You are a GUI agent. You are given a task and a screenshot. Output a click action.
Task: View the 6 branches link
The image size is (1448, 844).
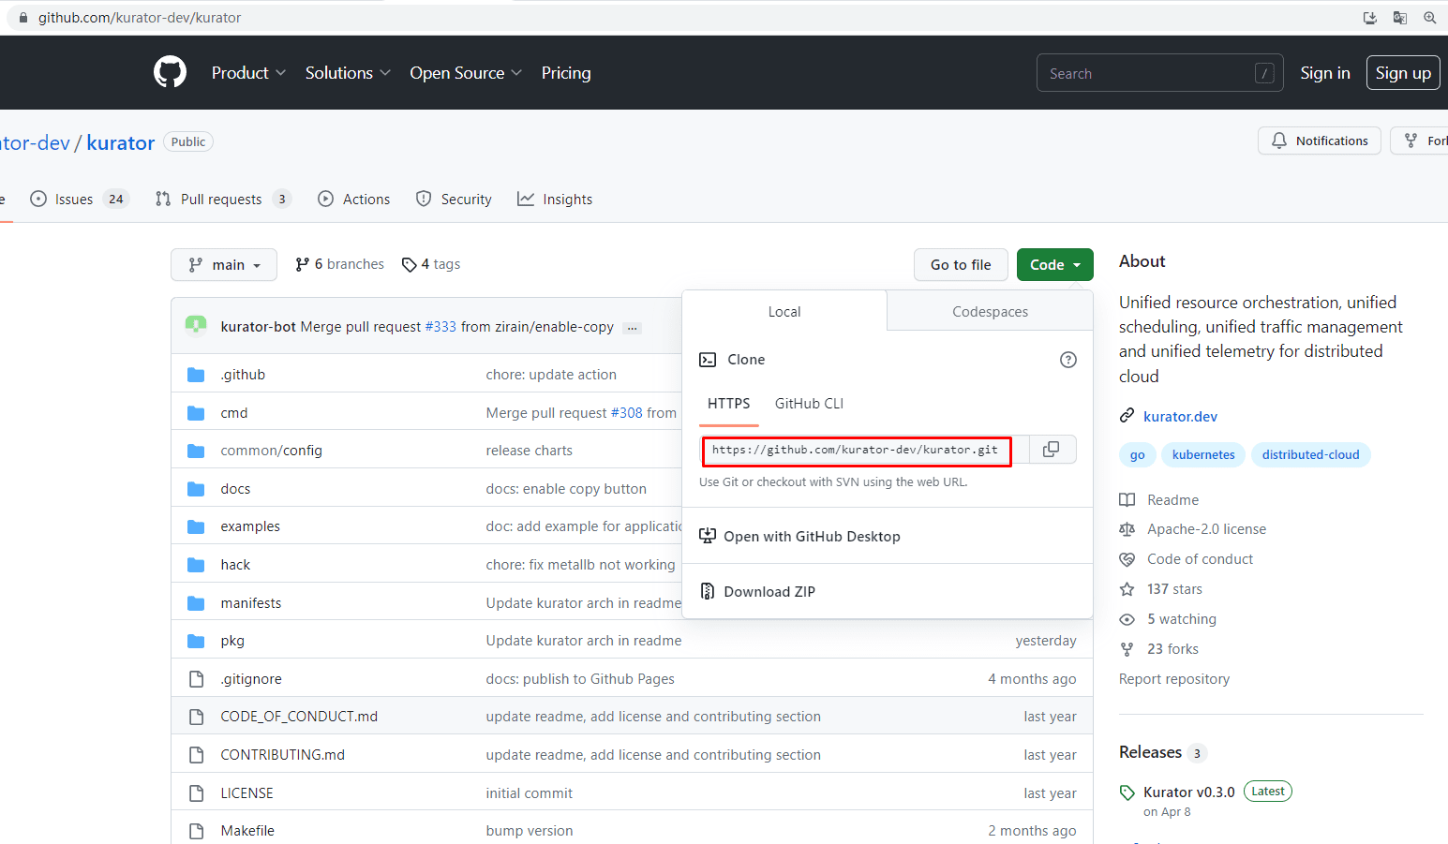(x=339, y=264)
